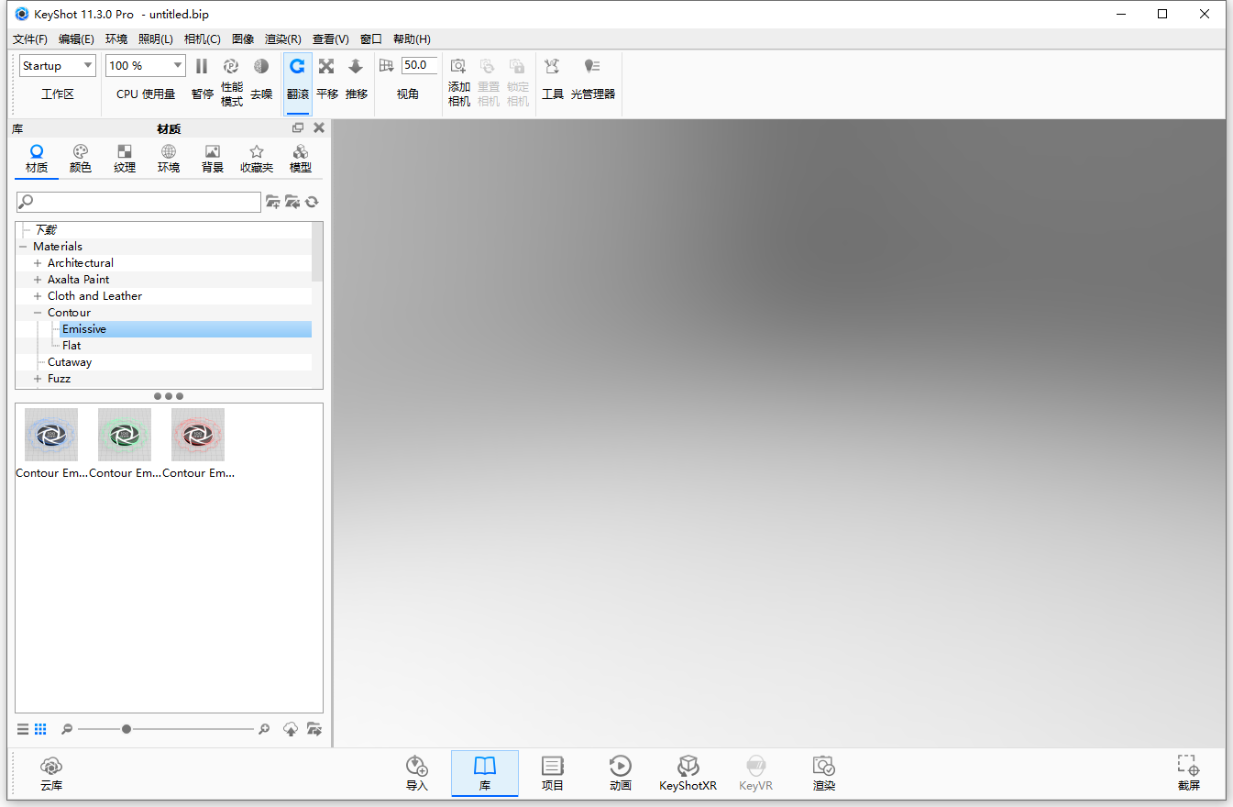This screenshot has width=1233, height=807.
Task: Undock the library panel
Action: (298, 128)
